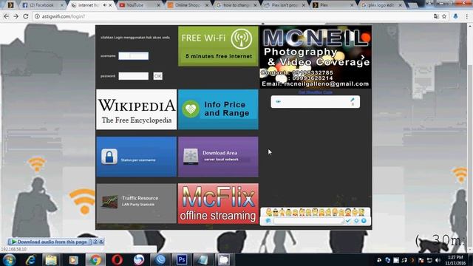Screen dimensions: 473x266
Task: Switch to the 'how to change' Google tab
Action: pyautogui.click(x=236, y=5)
